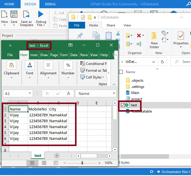Click Rename icon in Organize group
This screenshot has height=176, width=191.
tap(139, 44)
